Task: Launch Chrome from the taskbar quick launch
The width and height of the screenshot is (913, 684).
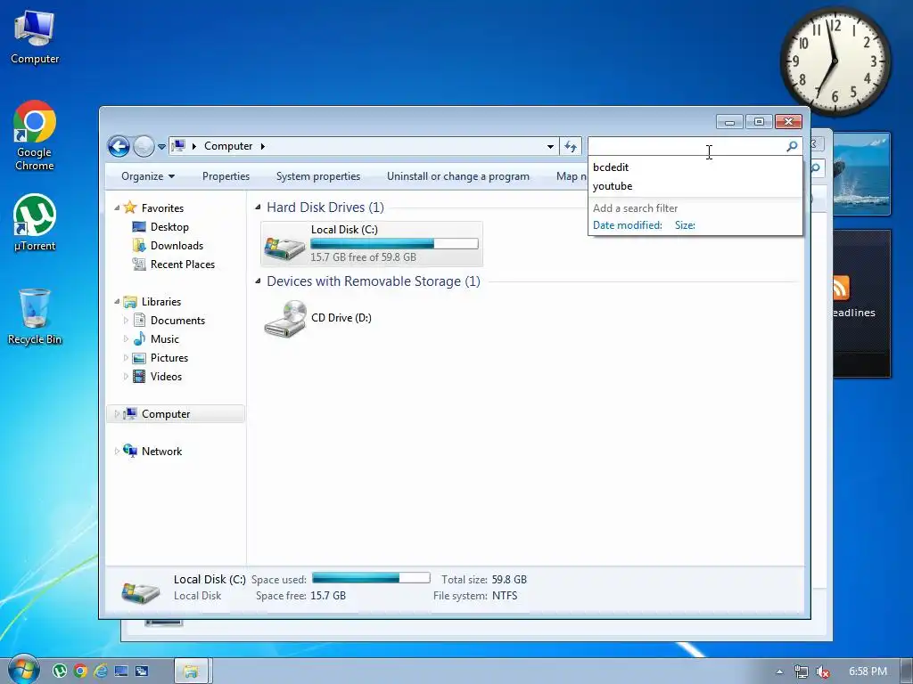Action: pyautogui.click(x=80, y=672)
